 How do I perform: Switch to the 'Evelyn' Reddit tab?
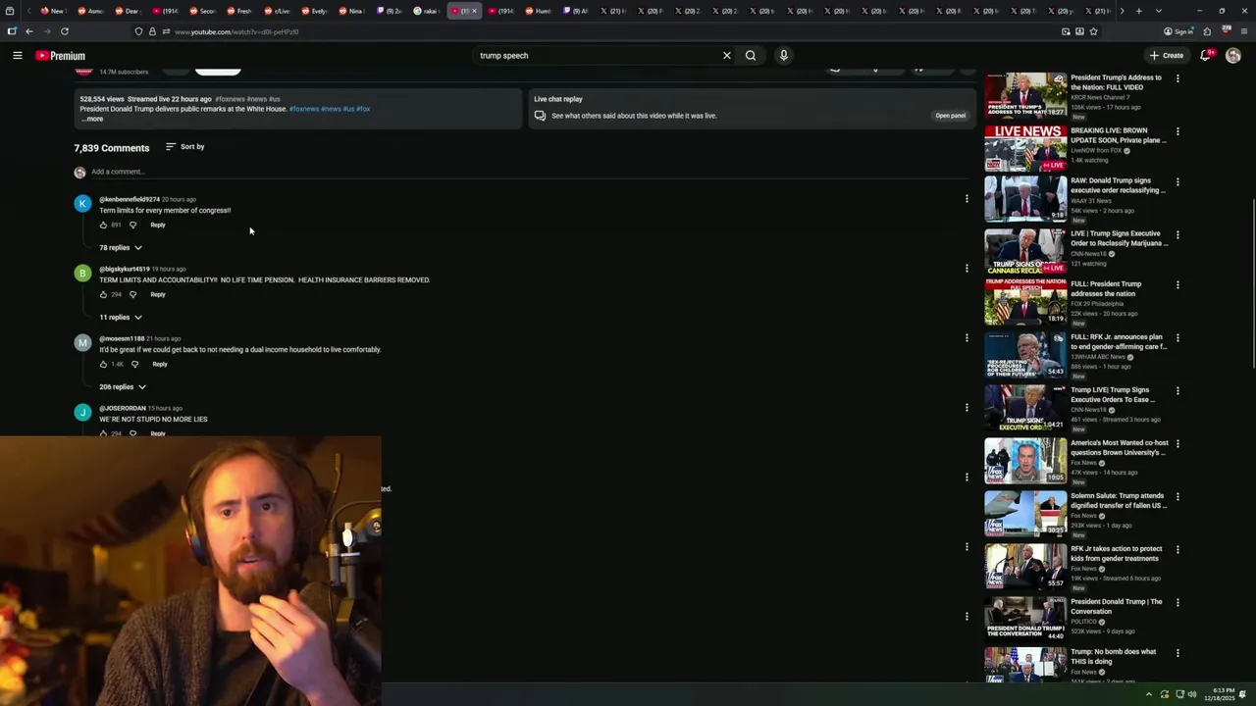(314, 11)
